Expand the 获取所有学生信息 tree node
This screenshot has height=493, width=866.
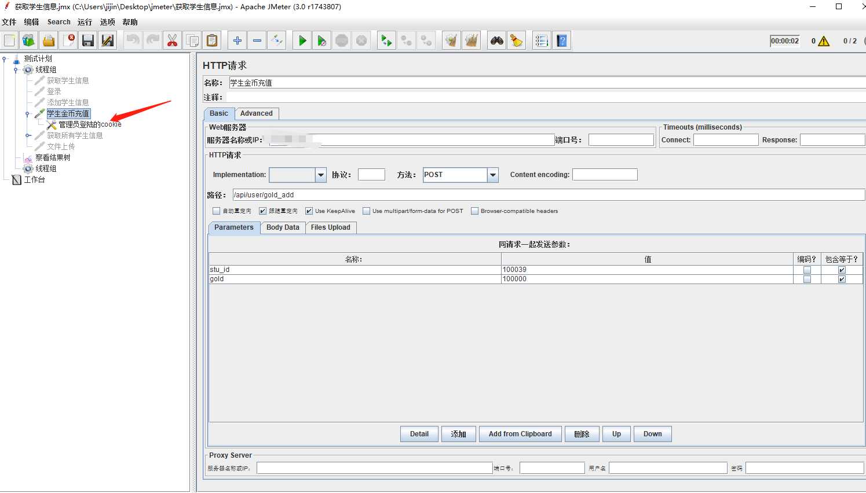click(27, 135)
